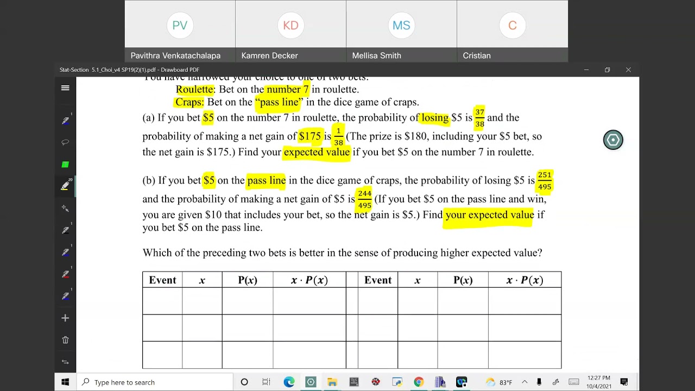Open Cortana from the taskbar circle
The image size is (695, 391).
pos(244,382)
